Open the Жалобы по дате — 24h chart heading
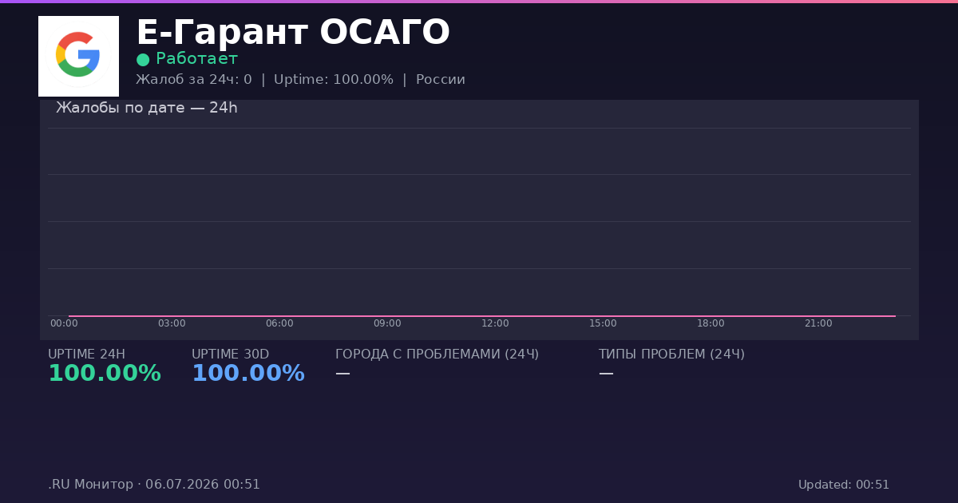This screenshot has height=503, width=958. (x=147, y=108)
